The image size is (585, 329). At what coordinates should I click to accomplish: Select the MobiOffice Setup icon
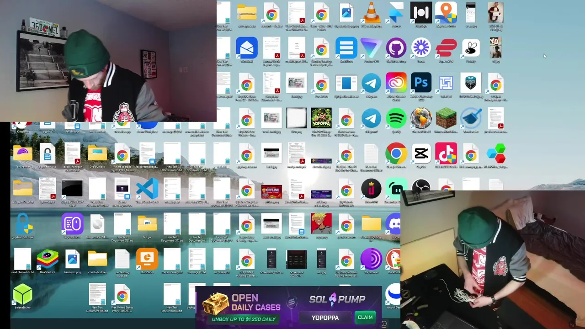(x=495, y=154)
